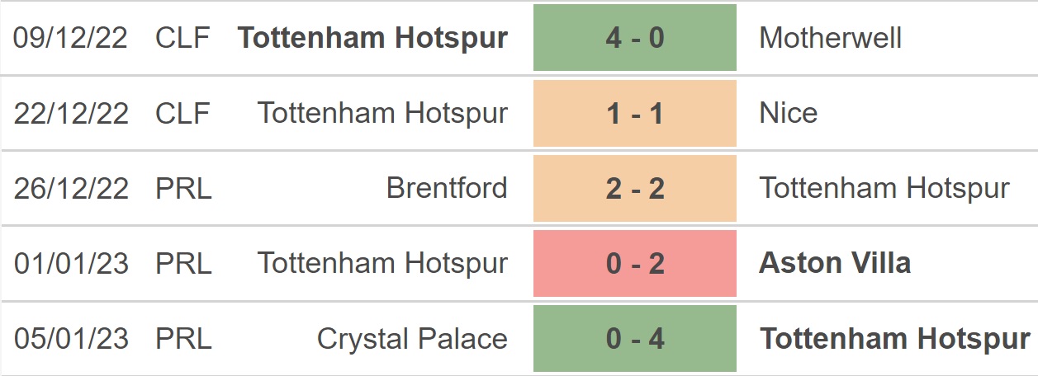Open the Crystal Palace team link
1038x376 pixels.
(412, 339)
